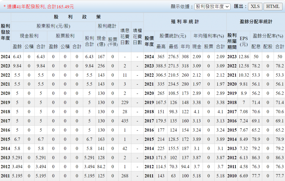Viewport: 285px width, 181px height.
Task: Click the XLS export button
Action: [x=255, y=6]
